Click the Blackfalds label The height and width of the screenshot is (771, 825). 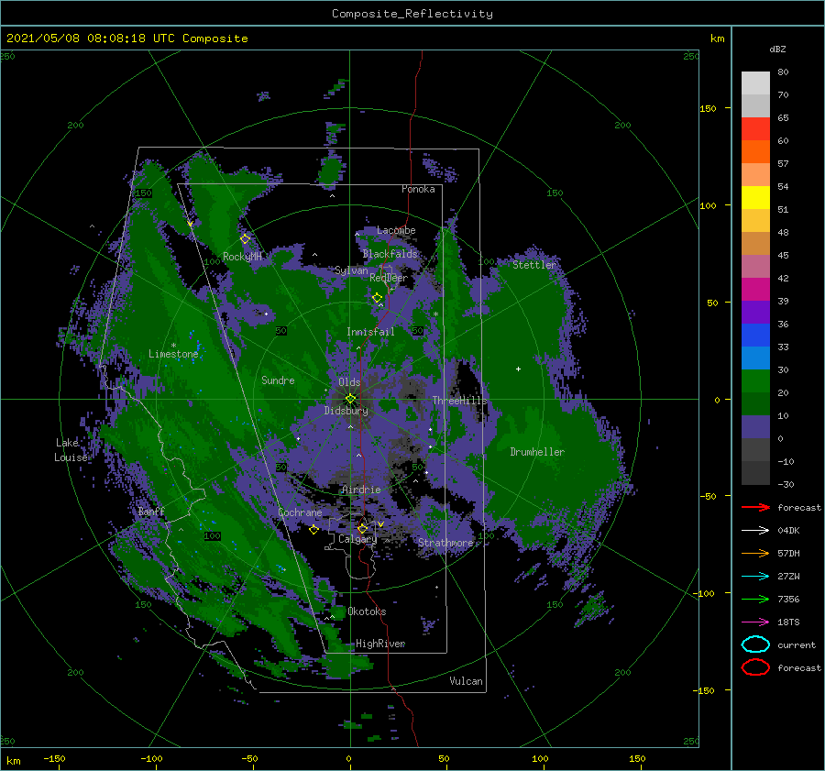[390, 254]
